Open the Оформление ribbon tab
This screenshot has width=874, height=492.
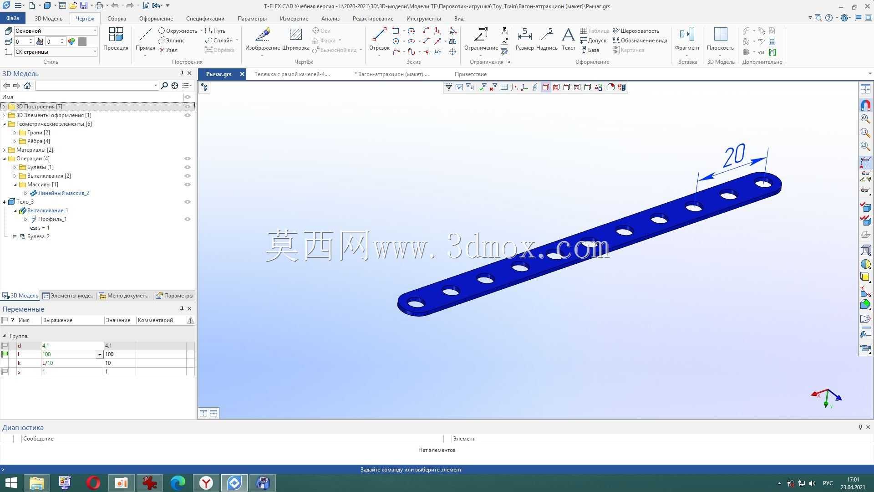pos(156,19)
